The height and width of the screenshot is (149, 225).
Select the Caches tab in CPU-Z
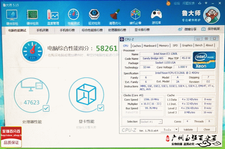(x=137, y=46)
